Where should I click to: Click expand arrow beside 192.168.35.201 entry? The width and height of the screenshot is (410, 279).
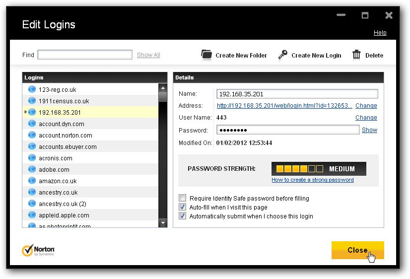pos(26,112)
